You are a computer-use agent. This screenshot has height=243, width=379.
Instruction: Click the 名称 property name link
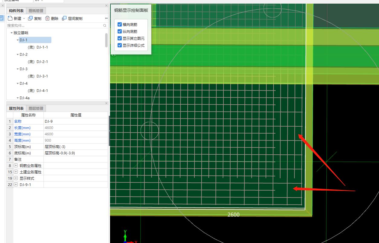[18, 121]
